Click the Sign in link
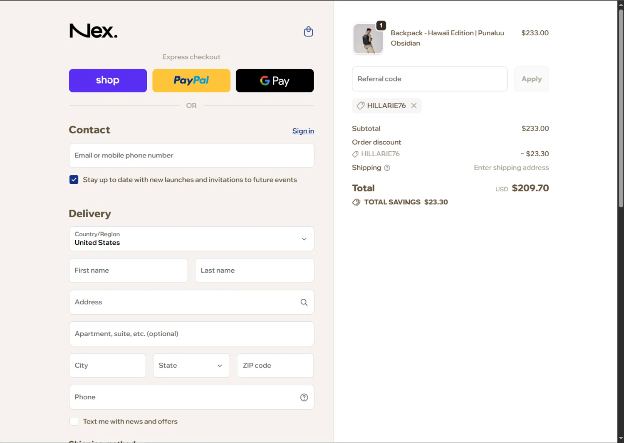The image size is (624, 443). [x=303, y=131]
